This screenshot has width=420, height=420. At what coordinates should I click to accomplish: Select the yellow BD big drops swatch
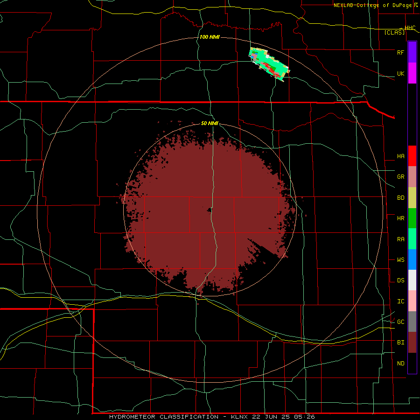click(x=412, y=198)
